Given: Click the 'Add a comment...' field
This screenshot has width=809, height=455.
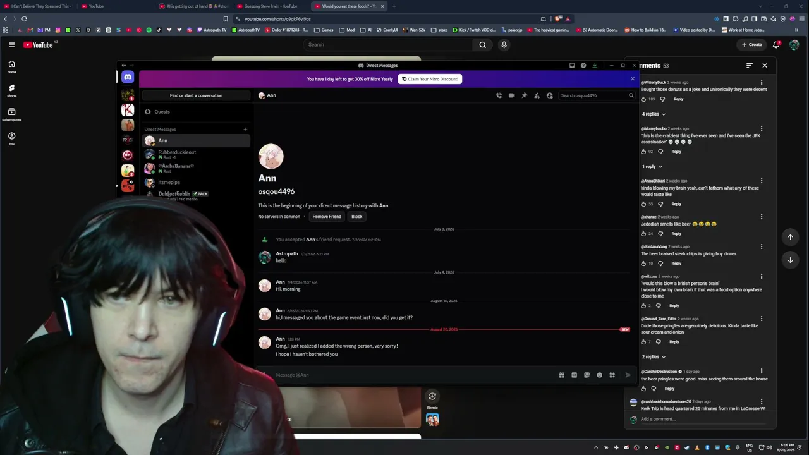Looking at the screenshot, I should point(702,419).
